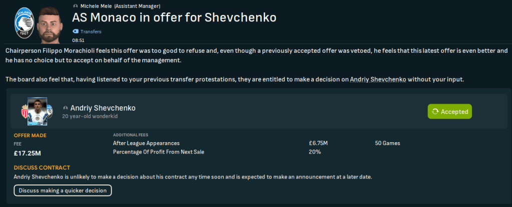Select Percentage Of Profit From Next Sale
The width and height of the screenshot is (512, 207).
(x=159, y=152)
